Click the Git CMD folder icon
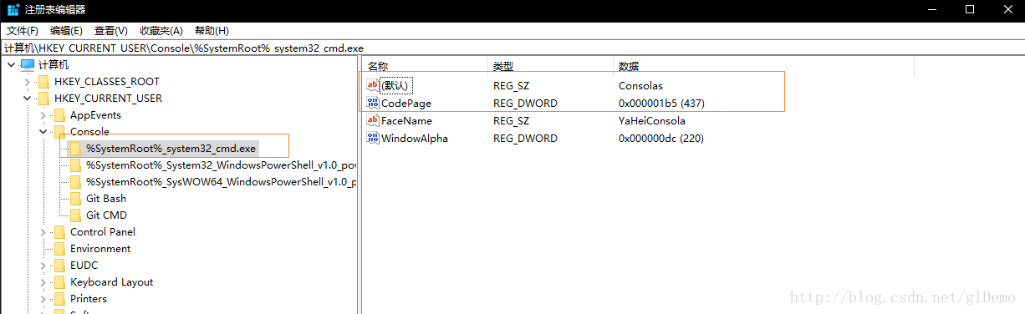 point(75,215)
